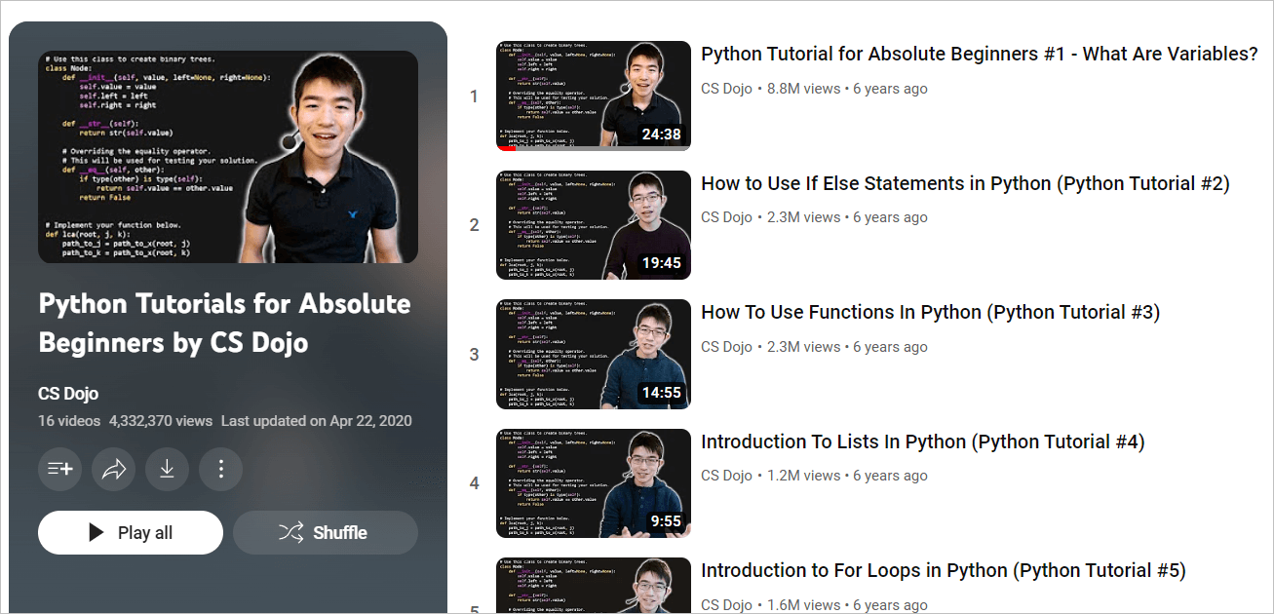
Task: Click the CS Dojo channel name under video #1
Action: coord(726,89)
